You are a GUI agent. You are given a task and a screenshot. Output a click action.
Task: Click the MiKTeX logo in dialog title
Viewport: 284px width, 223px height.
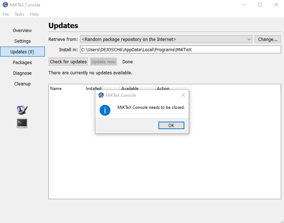(x=101, y=95)
